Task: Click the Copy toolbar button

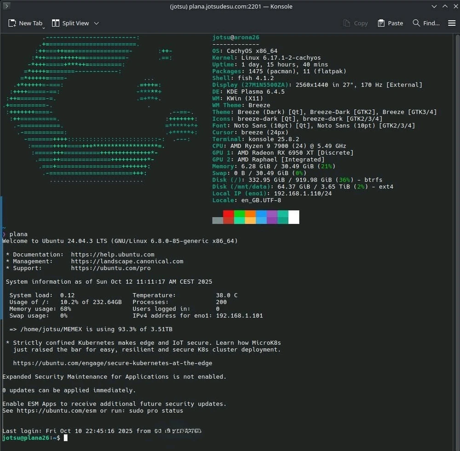Action: [356, 23]
